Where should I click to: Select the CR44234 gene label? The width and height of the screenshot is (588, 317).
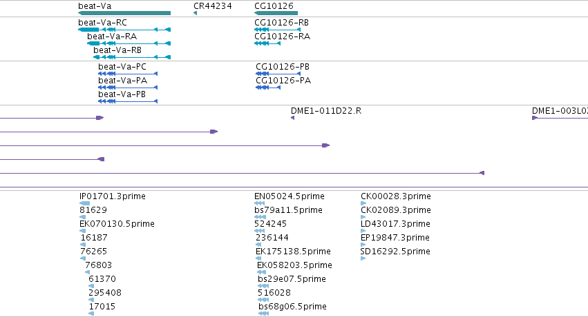point(213,6)
